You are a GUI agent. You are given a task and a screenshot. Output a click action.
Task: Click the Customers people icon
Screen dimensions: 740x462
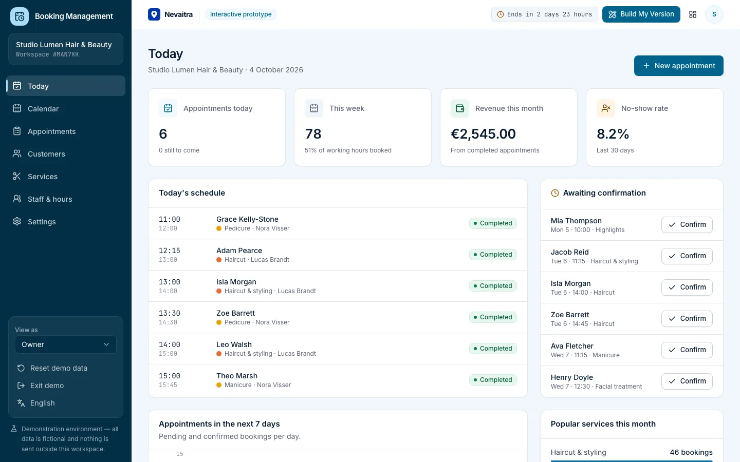click(x=17, y=153)
